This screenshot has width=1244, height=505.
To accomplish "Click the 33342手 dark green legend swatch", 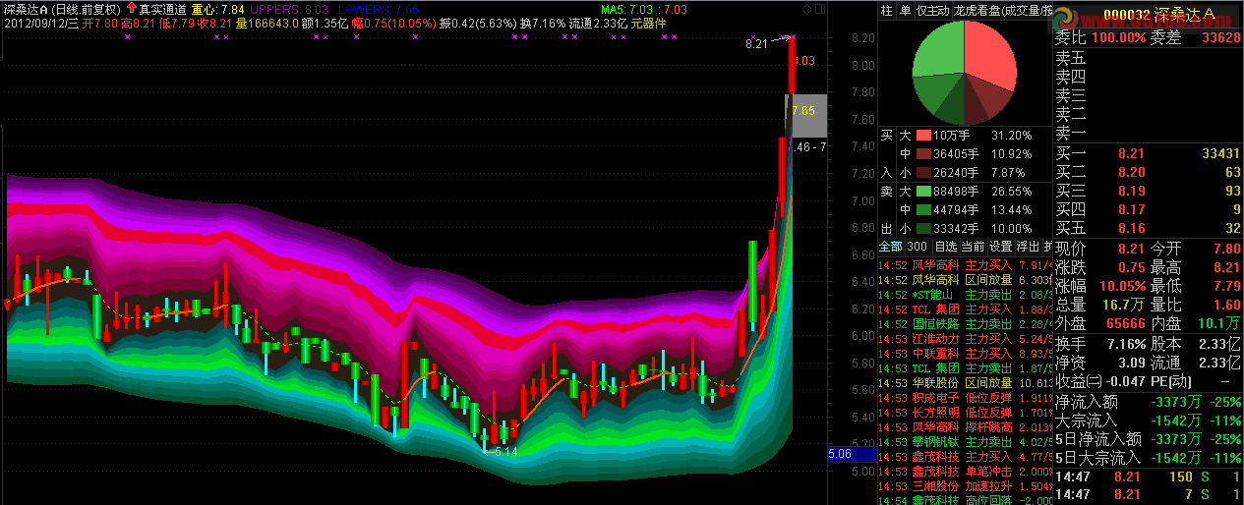I will [x=923, y=229].
